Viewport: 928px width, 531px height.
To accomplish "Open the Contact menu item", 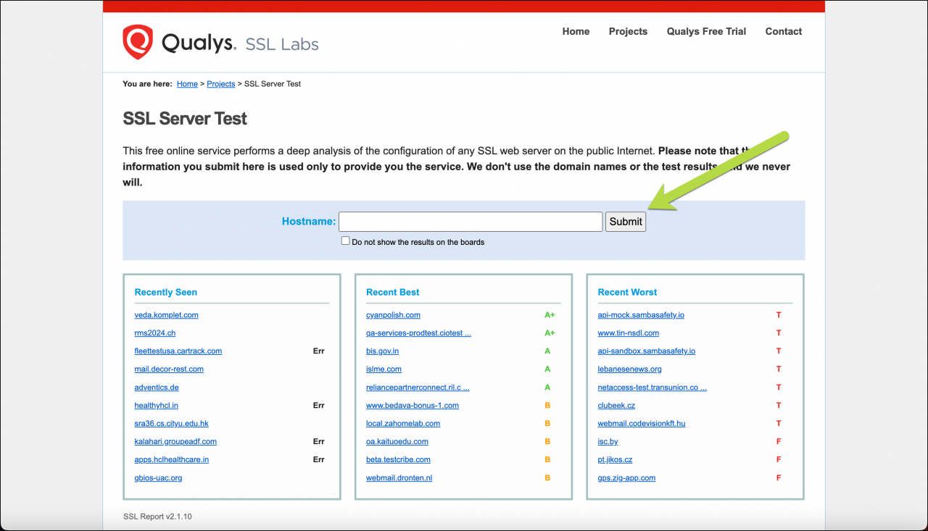I will pyautogui.click(x=784, y=32).
